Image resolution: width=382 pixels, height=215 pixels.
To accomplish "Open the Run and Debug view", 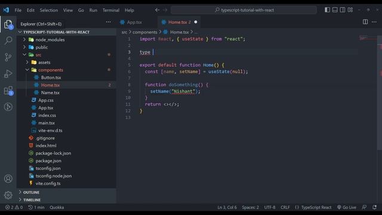I will coord(8,73).
